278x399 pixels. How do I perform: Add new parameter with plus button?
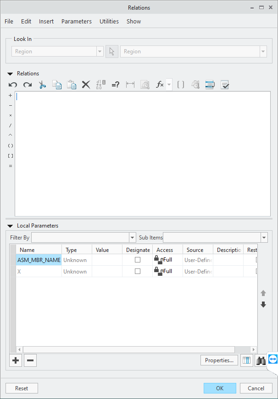[x=16, y=361]
